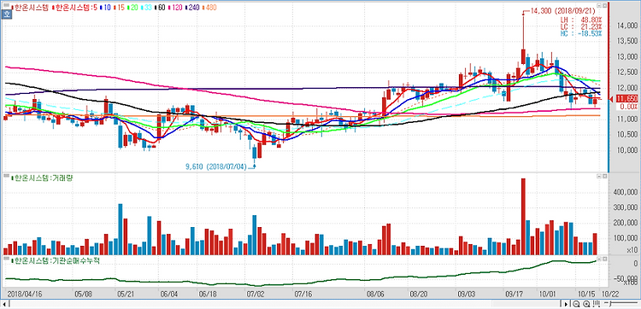Close the 거래량 volume pane

click(604, 176)
